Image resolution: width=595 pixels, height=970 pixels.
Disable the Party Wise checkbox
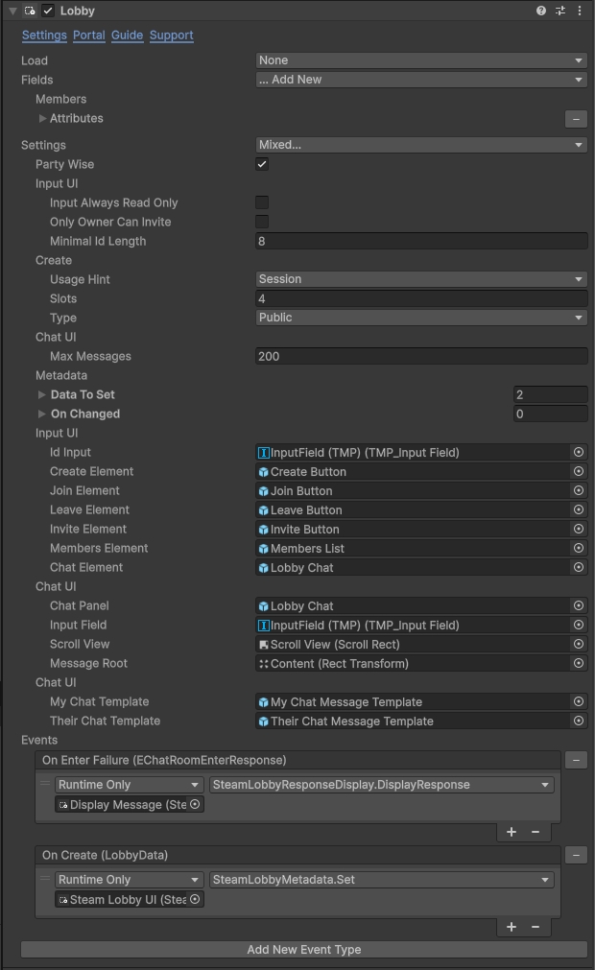(261, 164)
